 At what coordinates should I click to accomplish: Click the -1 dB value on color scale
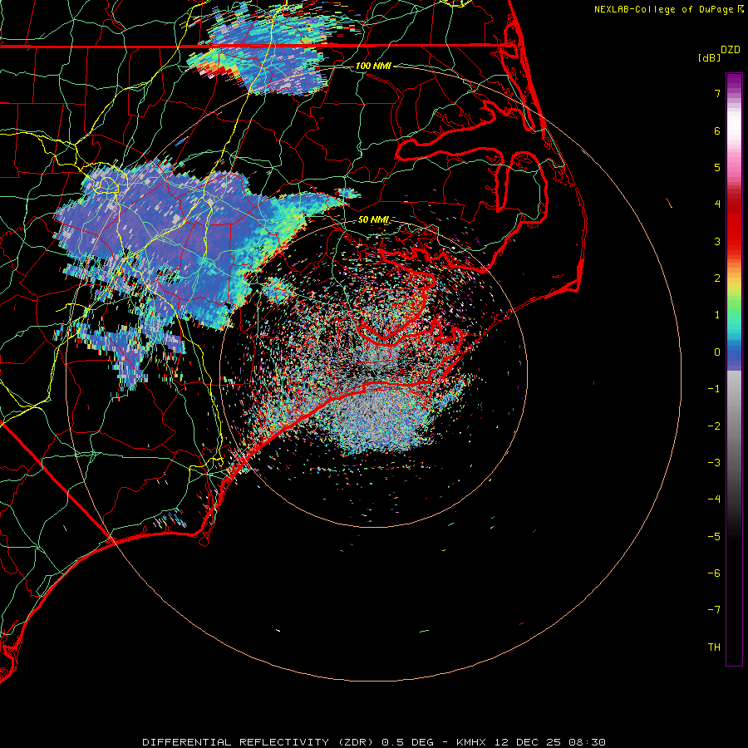coord(714,389)
